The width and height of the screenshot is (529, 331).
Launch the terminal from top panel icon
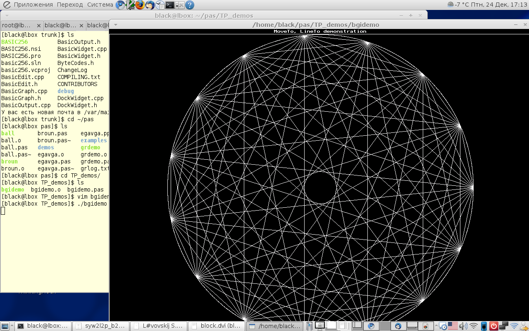[169, 5]
